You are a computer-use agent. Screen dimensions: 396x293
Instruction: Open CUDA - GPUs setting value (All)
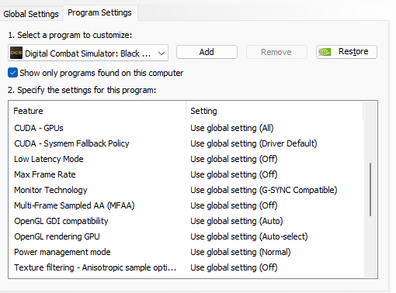232,128
